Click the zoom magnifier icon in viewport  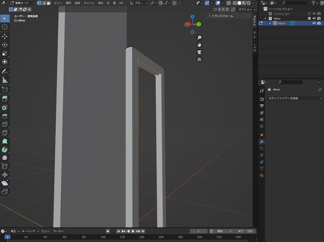tap(199, 38)
